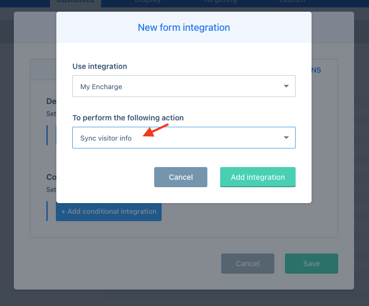Go to the Launch tab
369x306 pixels.
coord(292,2)
